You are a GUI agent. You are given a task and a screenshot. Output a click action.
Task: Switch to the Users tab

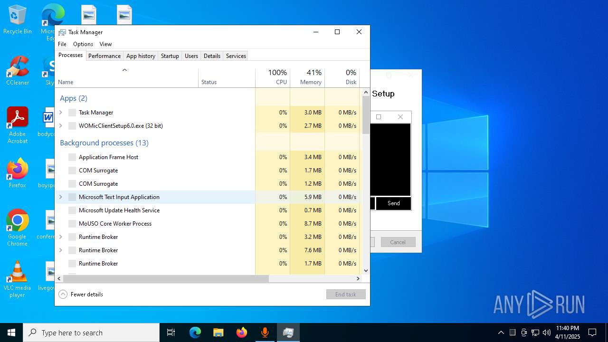coord(191,56)
